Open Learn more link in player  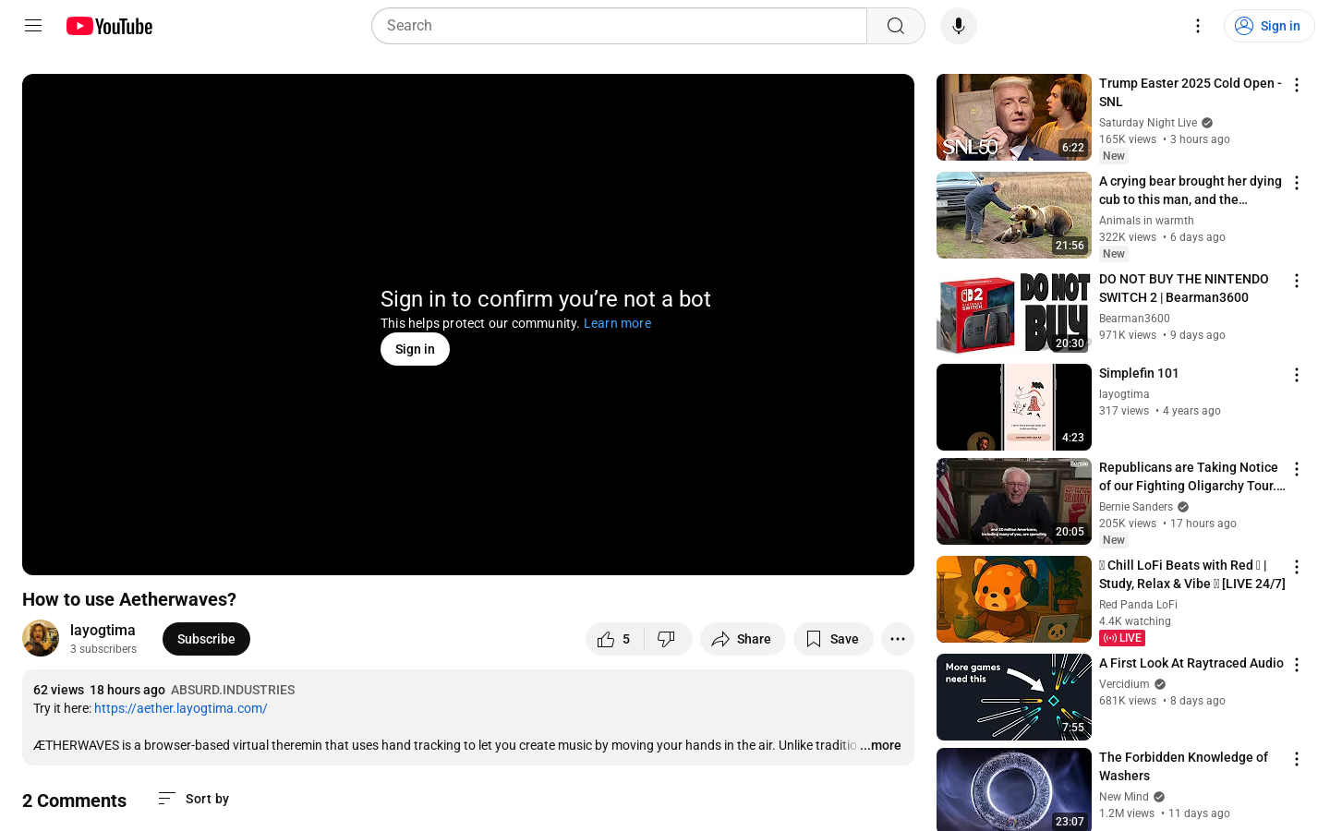[617, 323]
